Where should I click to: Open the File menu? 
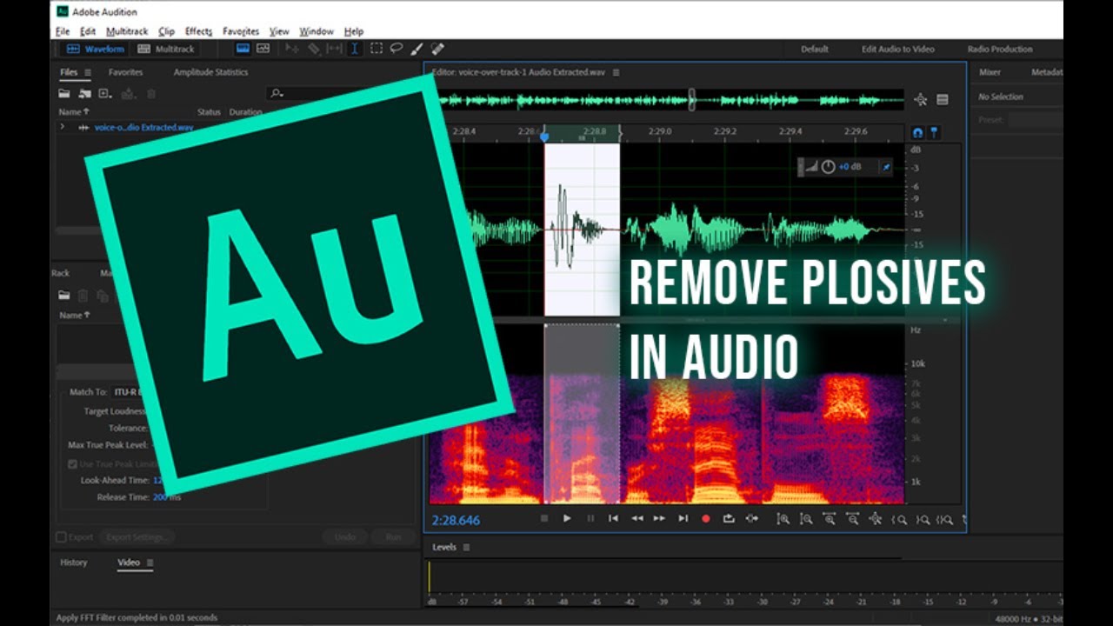(x=63, y=31)
